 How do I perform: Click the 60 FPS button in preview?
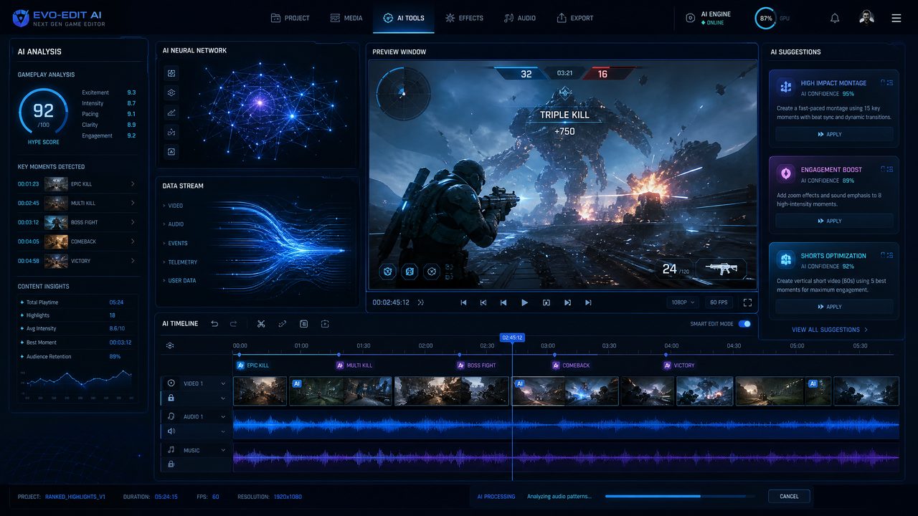tap(719, 302)
